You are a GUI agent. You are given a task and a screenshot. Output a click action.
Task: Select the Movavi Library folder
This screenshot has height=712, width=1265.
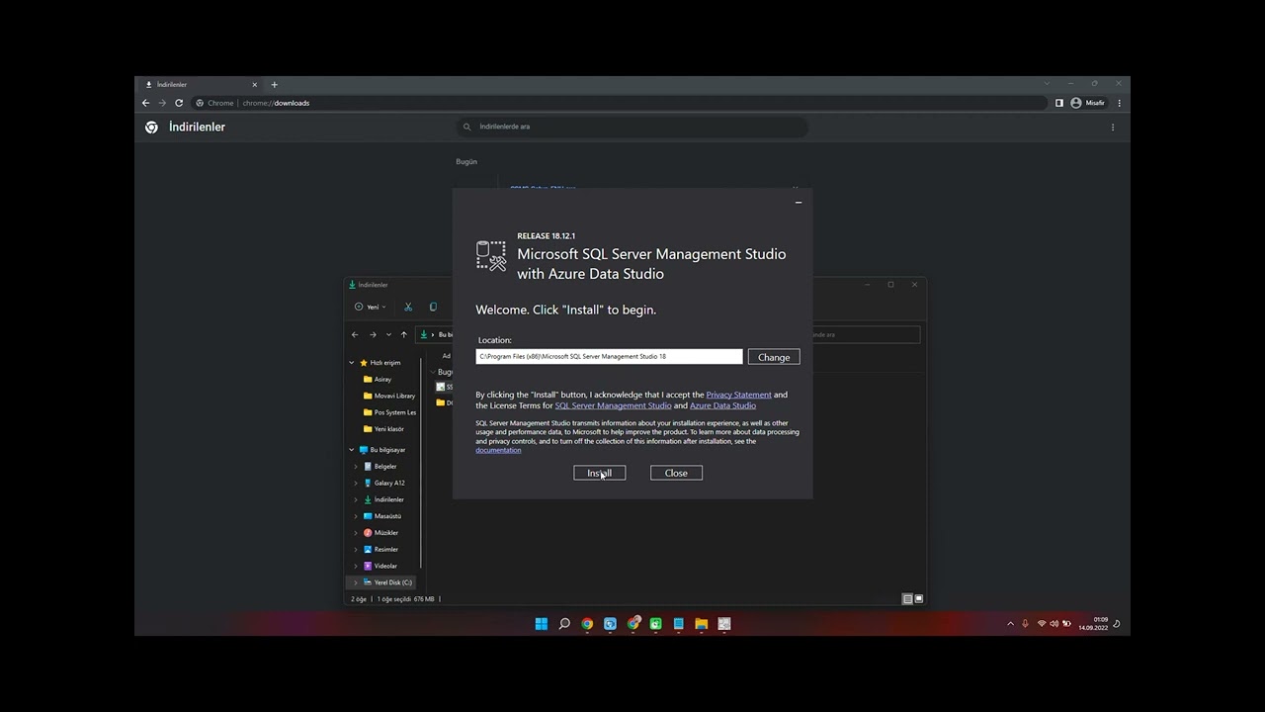pyautogui.click(x=389, y=396)
